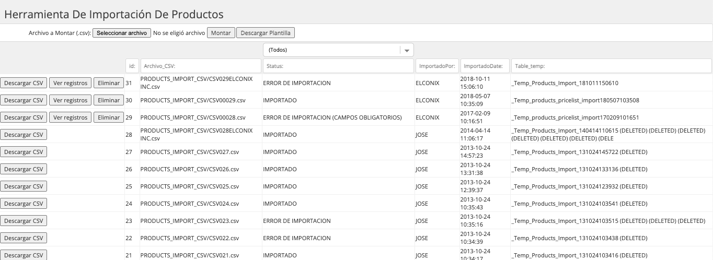
Task: Click the Montar upload button
Action: (221, 33)
